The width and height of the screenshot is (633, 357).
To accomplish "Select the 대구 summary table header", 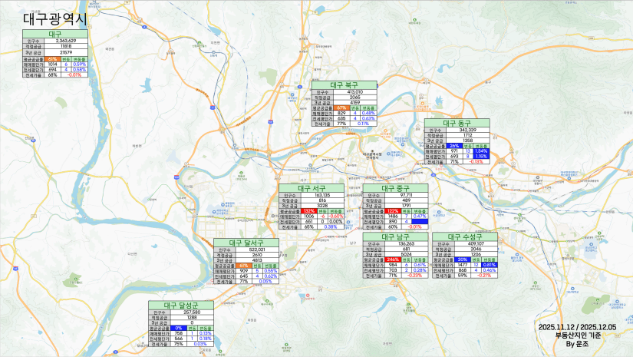I will coord(55,35).
